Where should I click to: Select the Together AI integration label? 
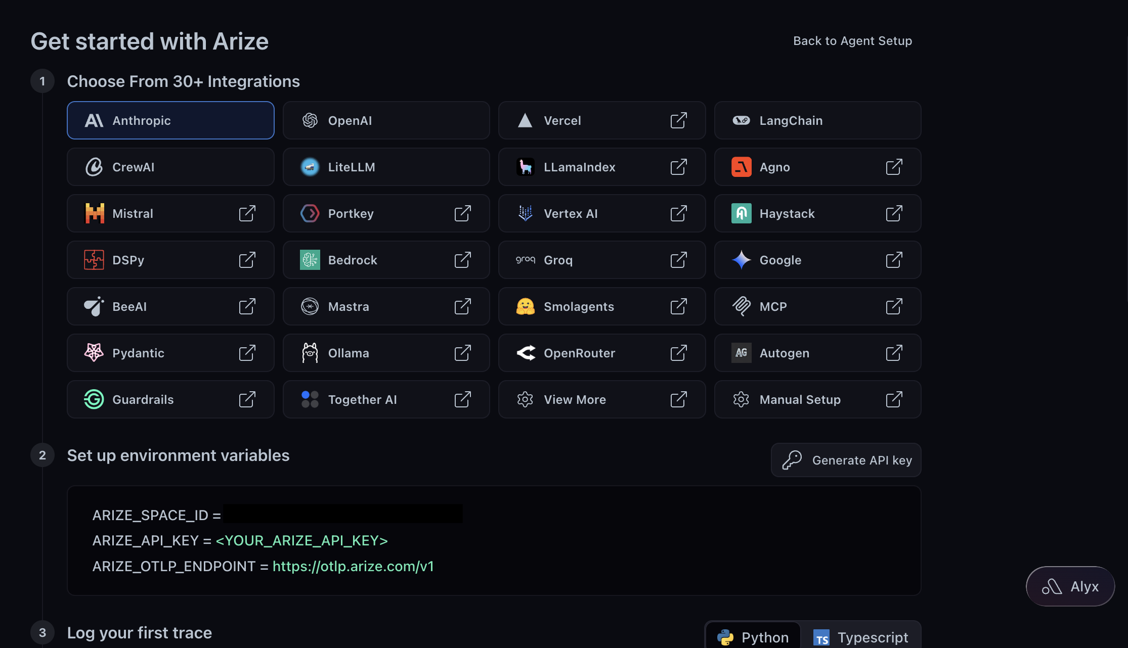(362, 400)
